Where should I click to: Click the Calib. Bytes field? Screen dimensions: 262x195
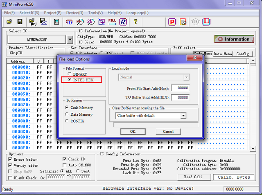point(234,177)
